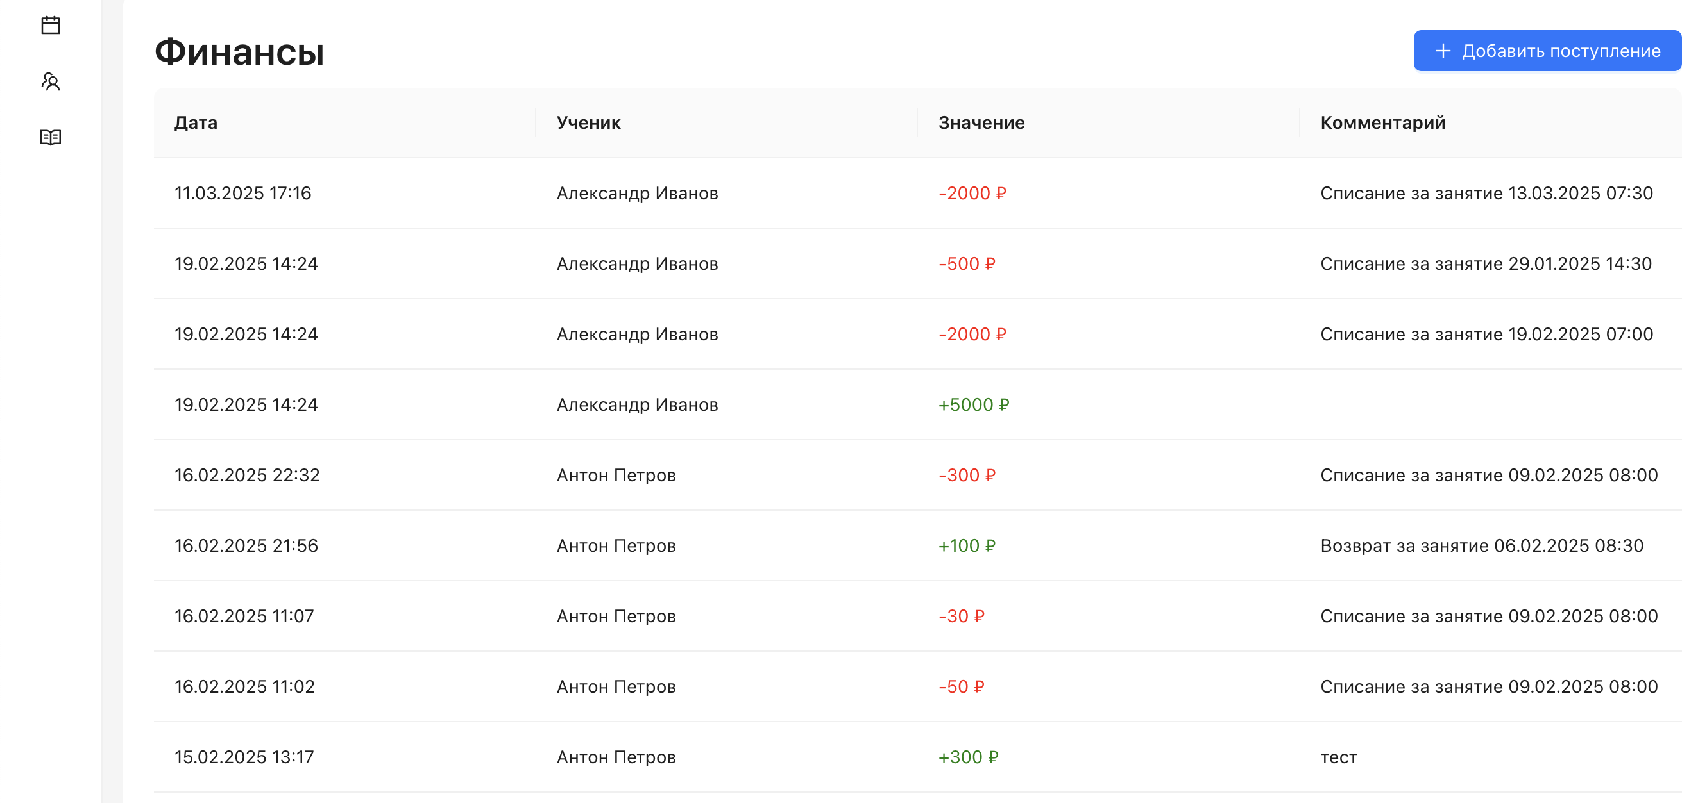
Task: Click Антон Петров in the 15.02.2025 row
Action: point(616,757)
